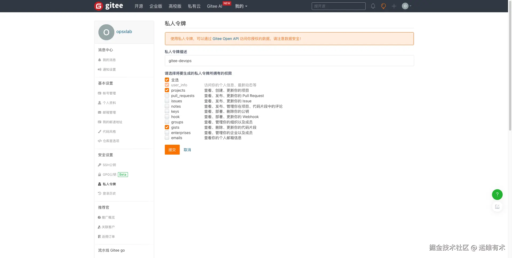The width and height of the screenshot is (512, 258).
Task: Click the key icon beside SSH公钥
Action: (x=99, y=165)
